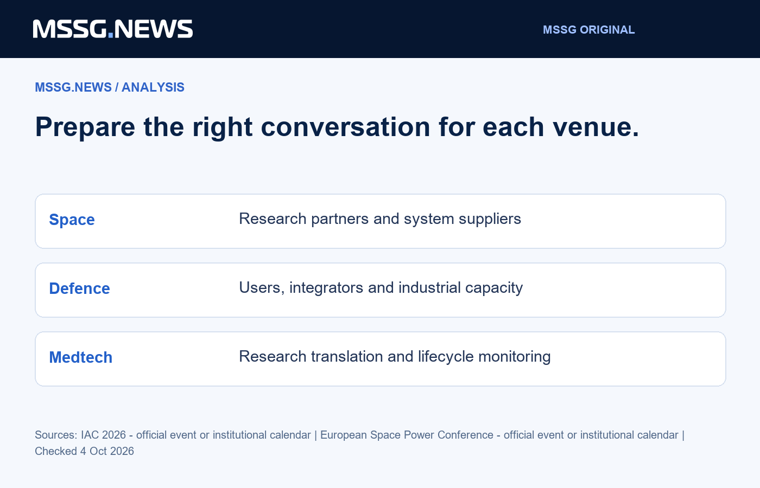Click the "Checked 4 Oct 2026" note
The height and width of the screenshot is (488, 760).
pos(84,451)
